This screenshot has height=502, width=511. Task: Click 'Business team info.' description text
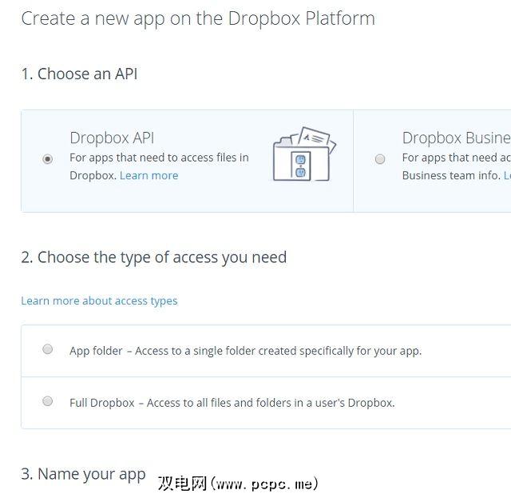[451, 176]
